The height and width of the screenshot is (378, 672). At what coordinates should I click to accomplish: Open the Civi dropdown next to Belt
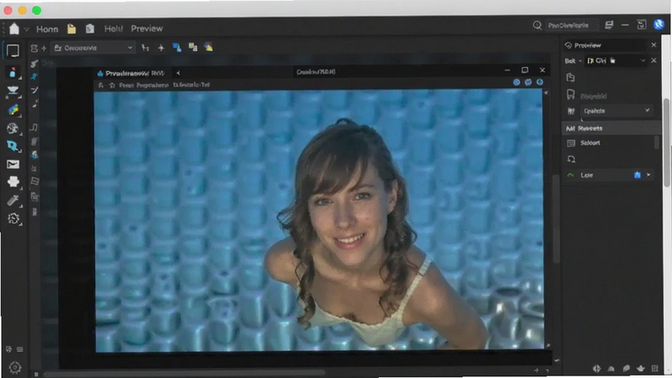[616, 60]
